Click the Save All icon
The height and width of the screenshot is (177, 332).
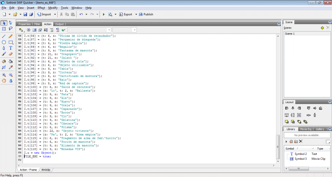click(x=31, y=14)
